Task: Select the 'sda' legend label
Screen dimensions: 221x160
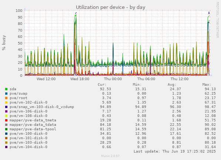Action: click(x=13, y=89)
